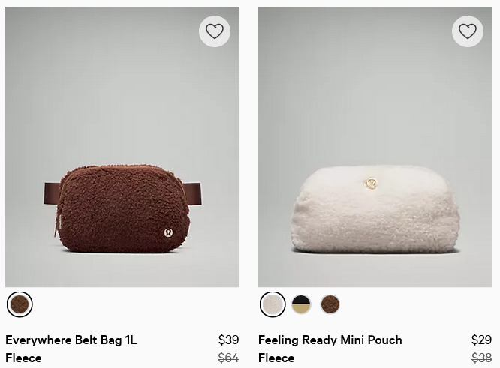This screenshot has height=368, width=500.
Task: Click the Fleece subtitle under Belt Bag
Action: click(x=23, y=358)
